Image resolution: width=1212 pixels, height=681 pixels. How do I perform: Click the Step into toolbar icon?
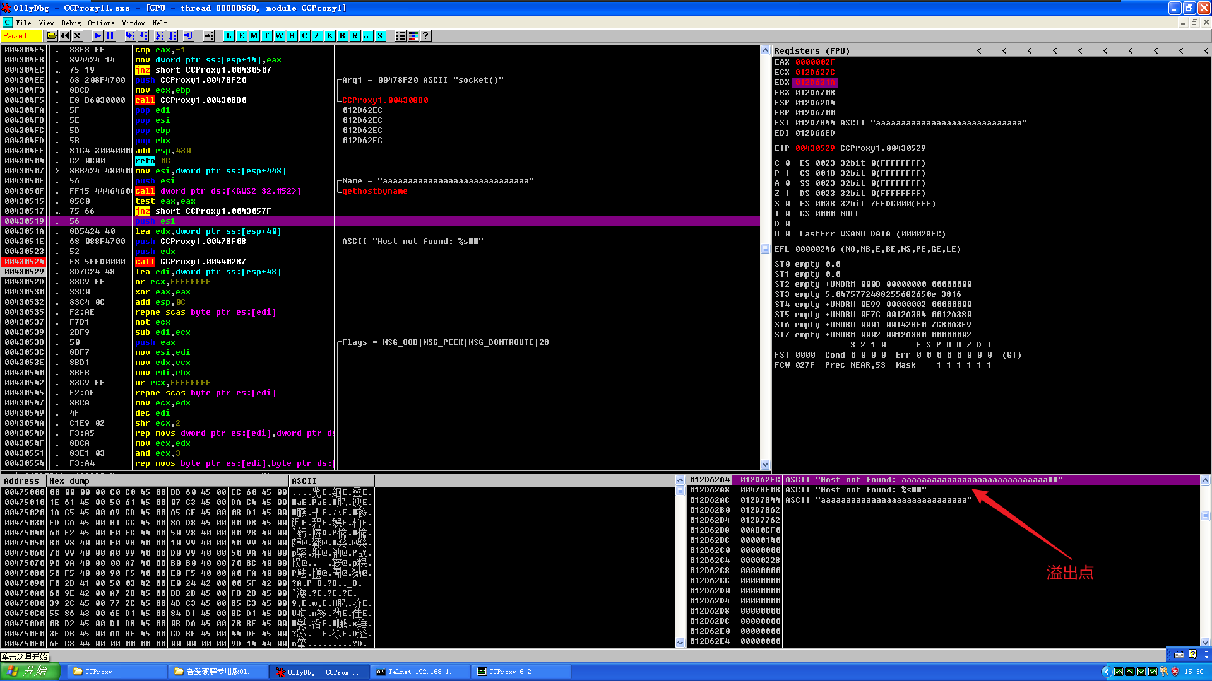[130, 36]
